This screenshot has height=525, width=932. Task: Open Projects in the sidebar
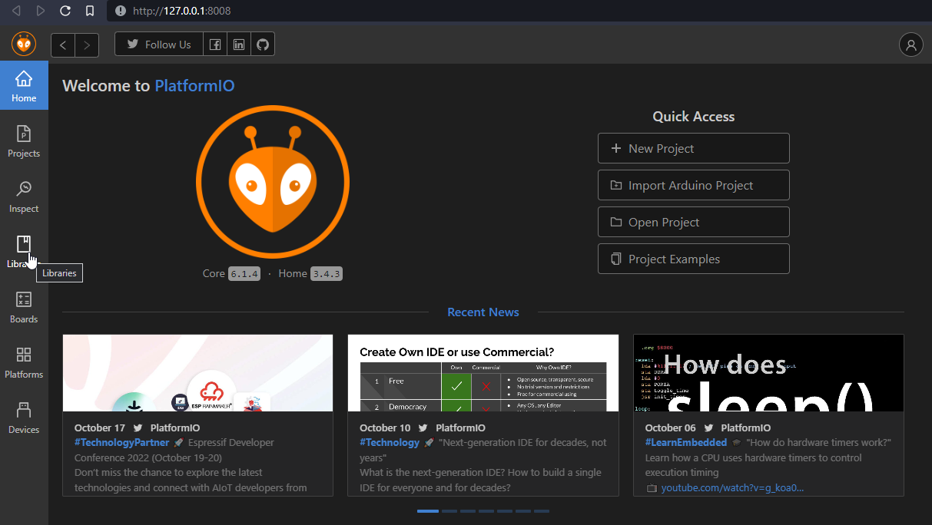[24, 141]
